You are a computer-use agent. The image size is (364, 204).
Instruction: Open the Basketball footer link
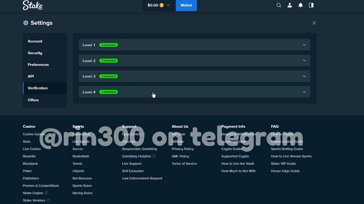[x=81, y=156]
